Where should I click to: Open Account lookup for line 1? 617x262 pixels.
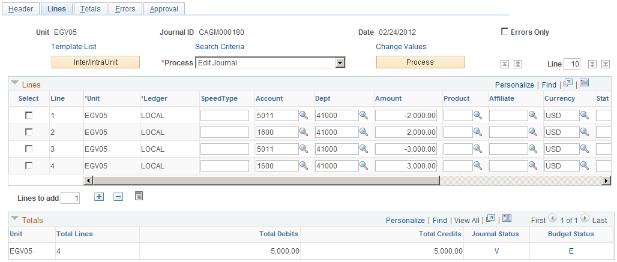pos(304,115)
